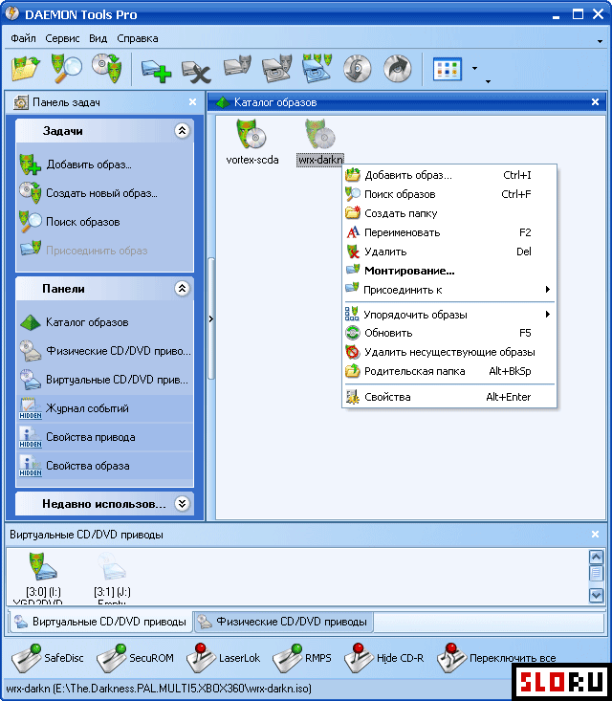Click the Add image folder toolbar icon
This screenshot has height=701, width=612.
26,68
